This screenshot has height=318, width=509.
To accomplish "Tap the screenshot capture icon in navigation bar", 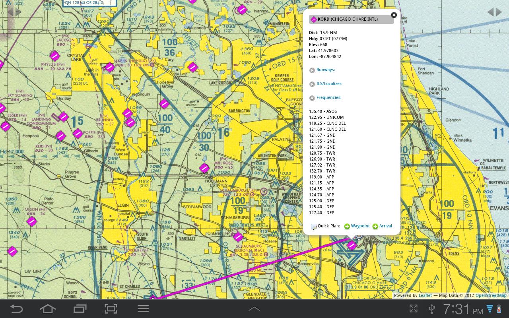I will pyautogui.click(x=111, y=308).
